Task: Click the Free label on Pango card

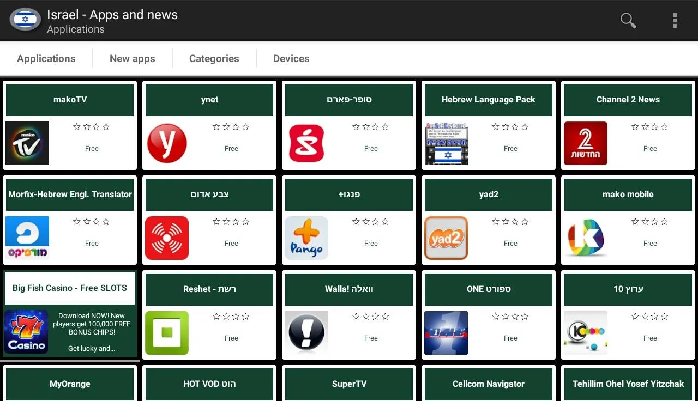Action: click(x=371, y=243)
